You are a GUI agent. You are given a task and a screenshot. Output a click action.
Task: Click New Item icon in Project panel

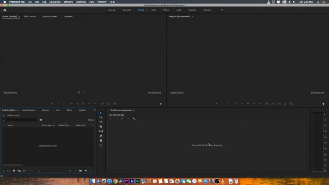pos(86,171)
